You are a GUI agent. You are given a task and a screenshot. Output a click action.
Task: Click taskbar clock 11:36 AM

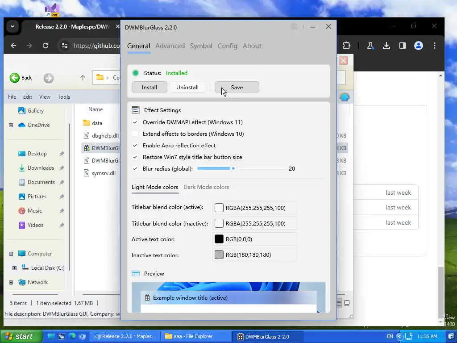pyautogui.click(x=427, y=336)
